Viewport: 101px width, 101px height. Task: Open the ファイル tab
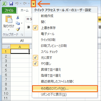[x=9, y=10]
